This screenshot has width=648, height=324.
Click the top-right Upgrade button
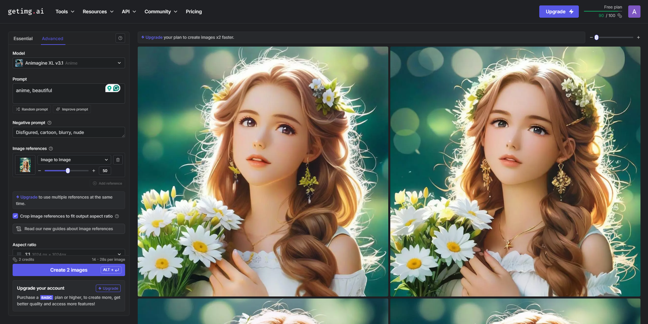click(559, 12)
